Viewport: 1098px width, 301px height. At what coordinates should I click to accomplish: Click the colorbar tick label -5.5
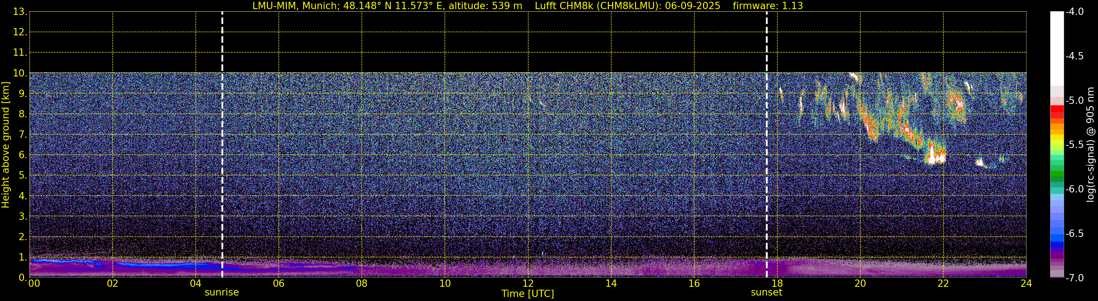[1074, 145]
